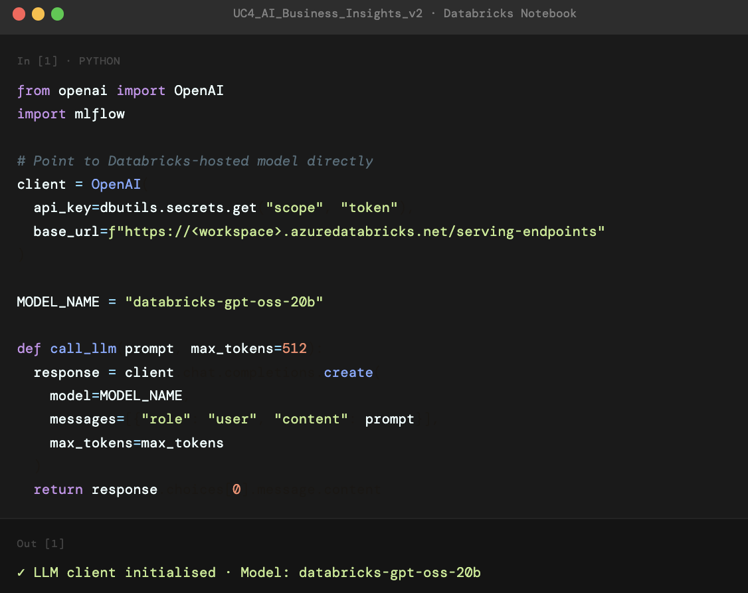Click the "user" role string in messages
Screen dimensions: 748x593
pos(233,419)
